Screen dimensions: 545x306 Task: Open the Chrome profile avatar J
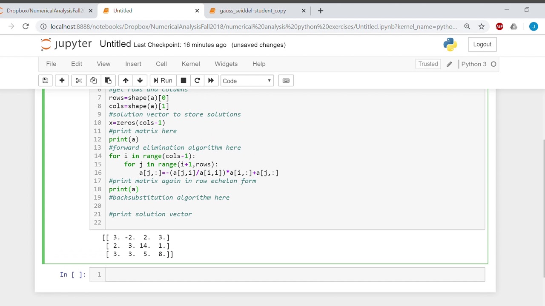(x=534, y=26)
